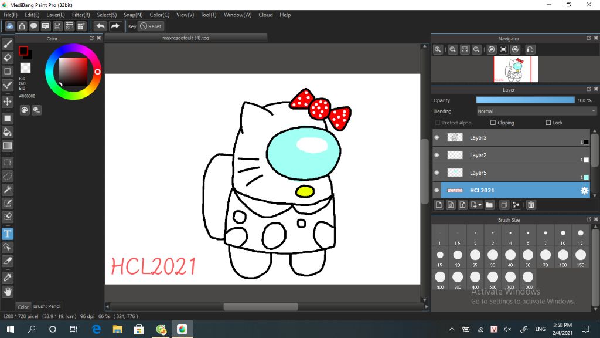Switch to the Brush: Pencil tab
Viewport: 600px width, 338px height.
coord(47,306)
